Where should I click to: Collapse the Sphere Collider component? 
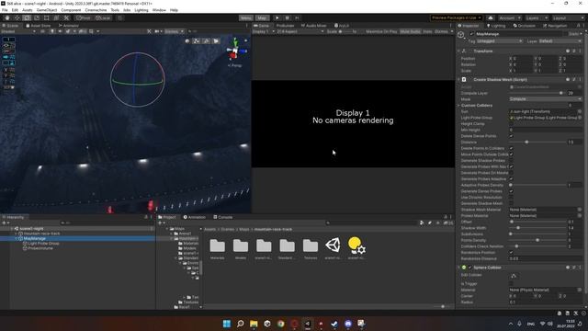pyautogui.click(x=458, y=268)
